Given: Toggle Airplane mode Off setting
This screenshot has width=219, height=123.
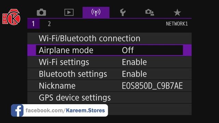Looking at the screenshot, I should point(128,50).
